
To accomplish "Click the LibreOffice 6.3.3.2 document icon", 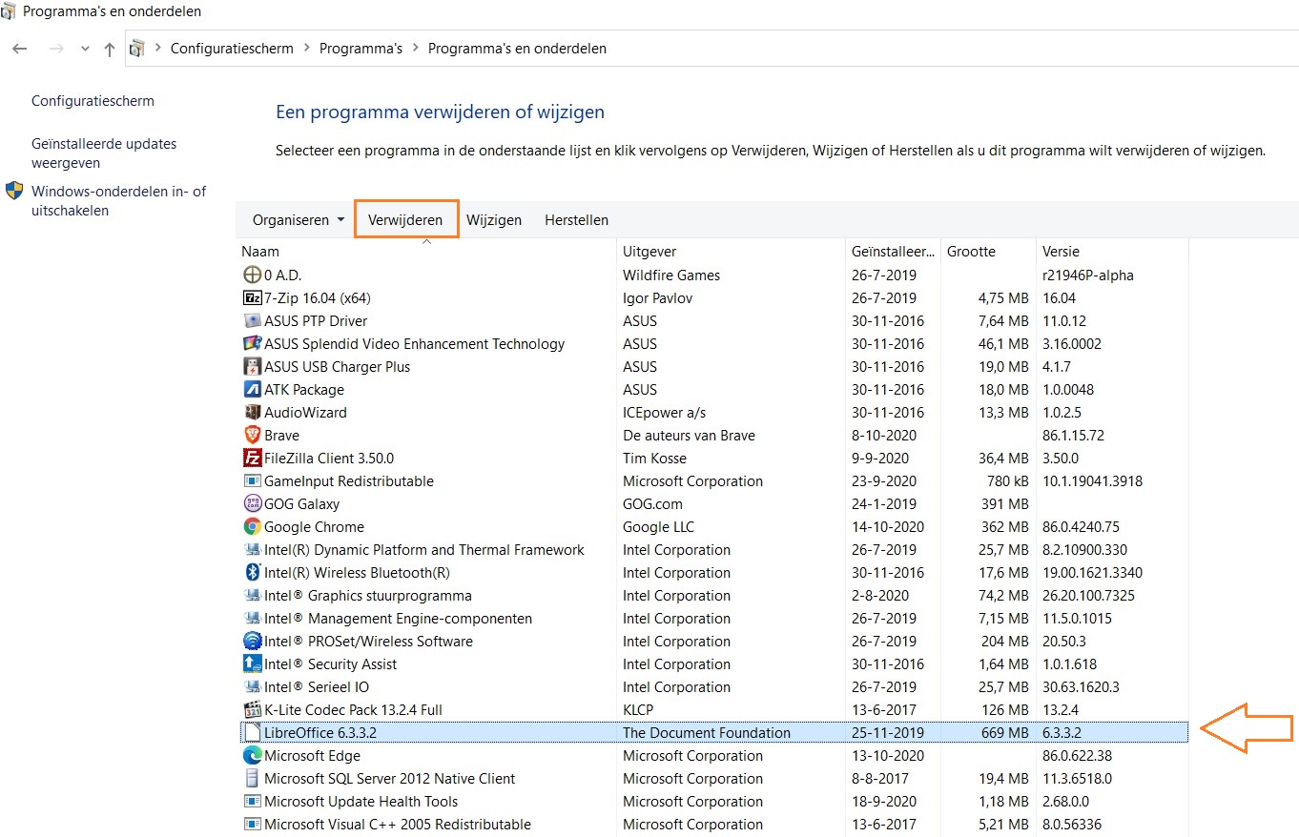I will (x=253, y=733).
